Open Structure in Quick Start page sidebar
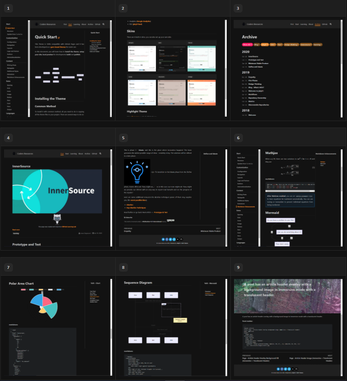The height and width of the screenshot is (381, 347). tap(10, 31)
